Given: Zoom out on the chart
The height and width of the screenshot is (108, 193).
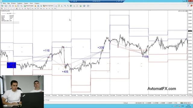Looking at the screenshot, I should point(68,6).
